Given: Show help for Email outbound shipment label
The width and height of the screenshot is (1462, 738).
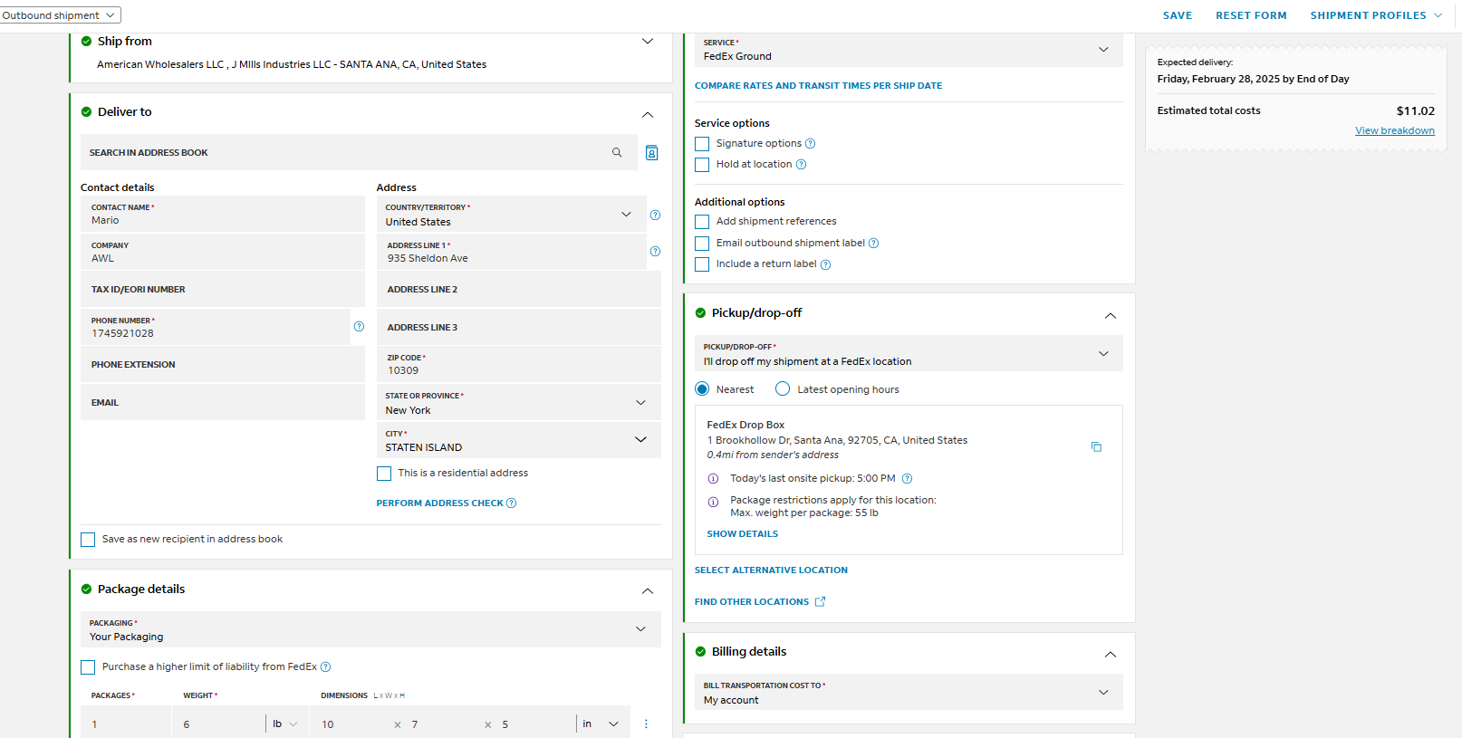Looking at the screenshot, I should 874,244.
